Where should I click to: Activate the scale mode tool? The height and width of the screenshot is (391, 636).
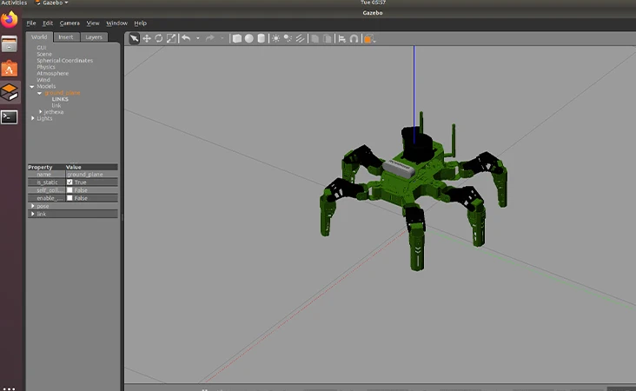[171, 38]
